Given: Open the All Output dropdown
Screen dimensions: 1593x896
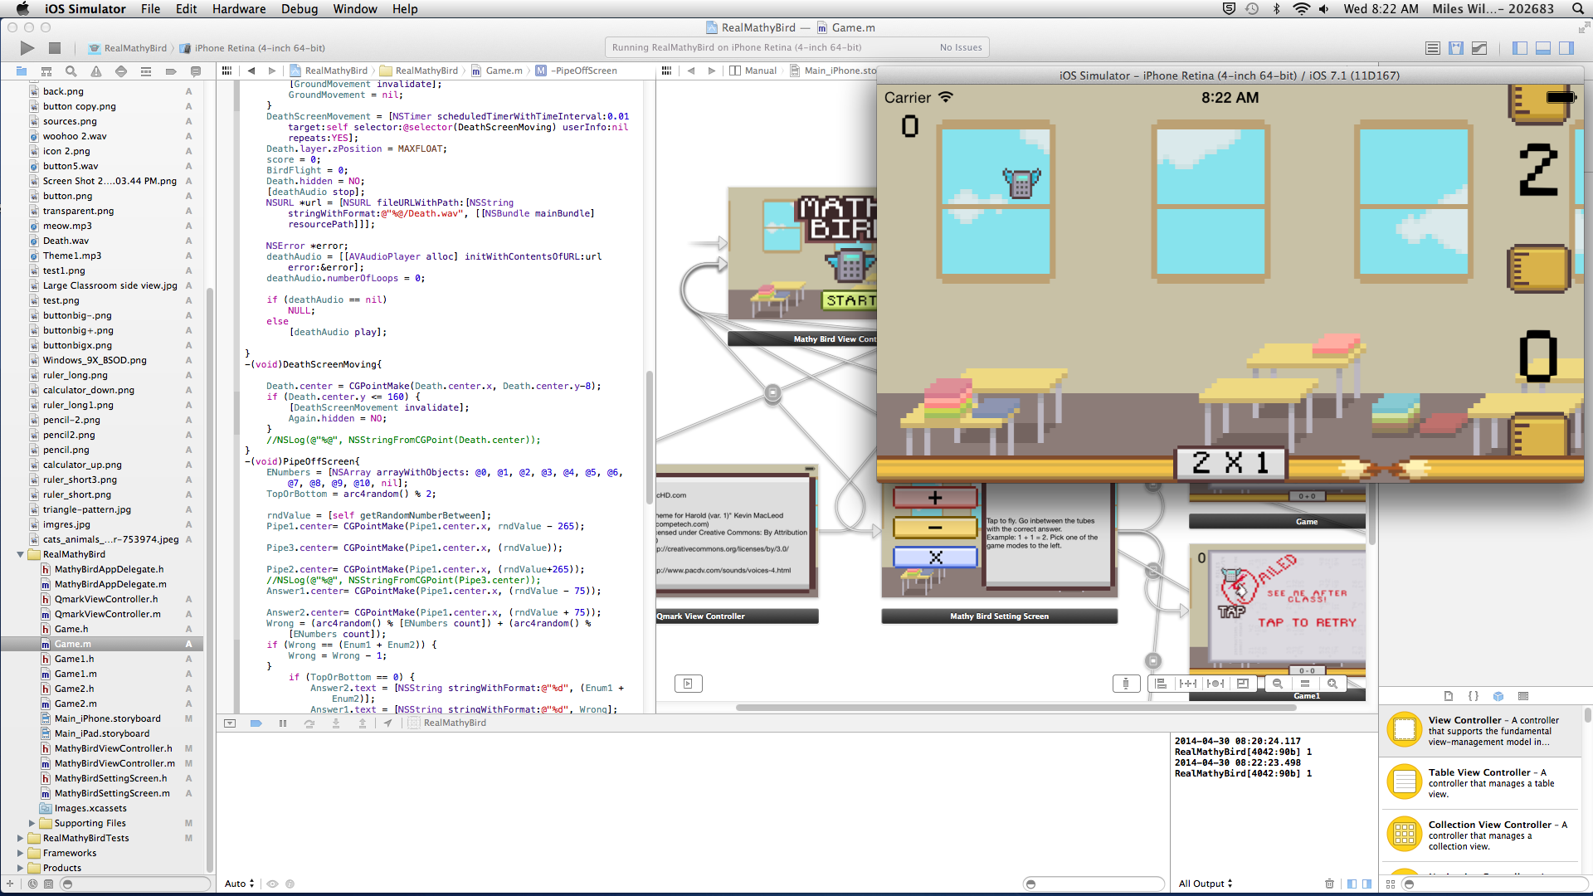Looking at the screenshot, I should tap(1205, 884).
